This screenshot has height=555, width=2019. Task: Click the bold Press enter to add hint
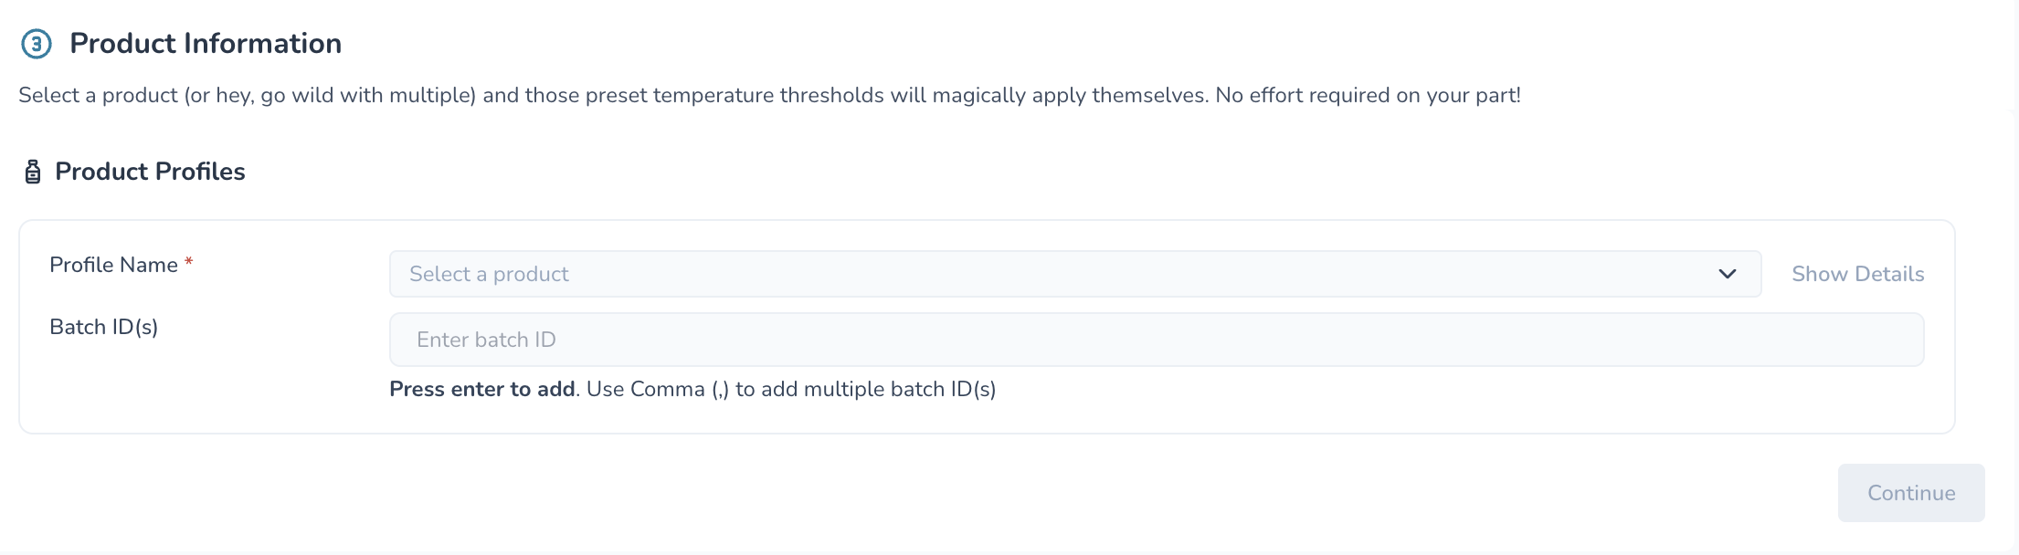(482, 389)
